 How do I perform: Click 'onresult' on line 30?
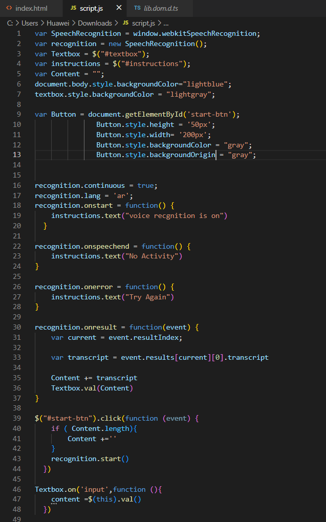pos(101,327)
